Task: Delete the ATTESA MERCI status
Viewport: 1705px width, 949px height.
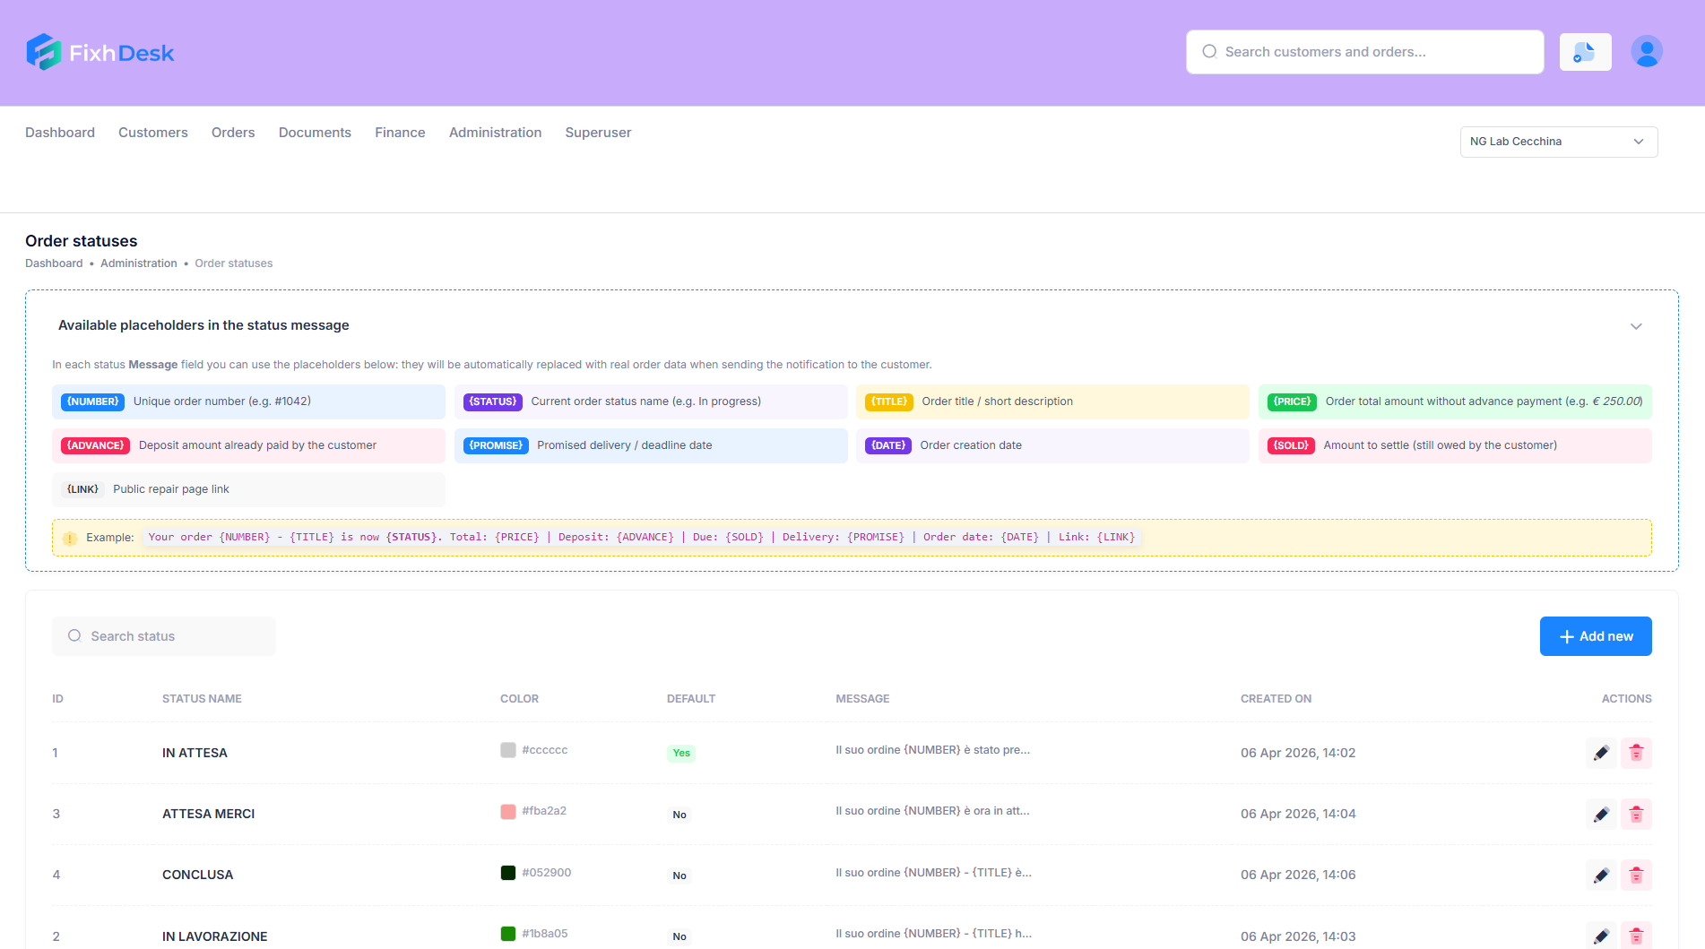Action: click(1636, 814)
